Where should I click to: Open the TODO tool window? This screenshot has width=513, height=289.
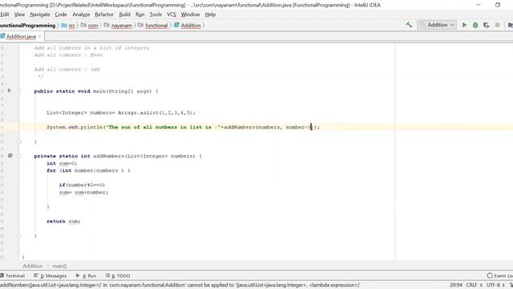118,275
